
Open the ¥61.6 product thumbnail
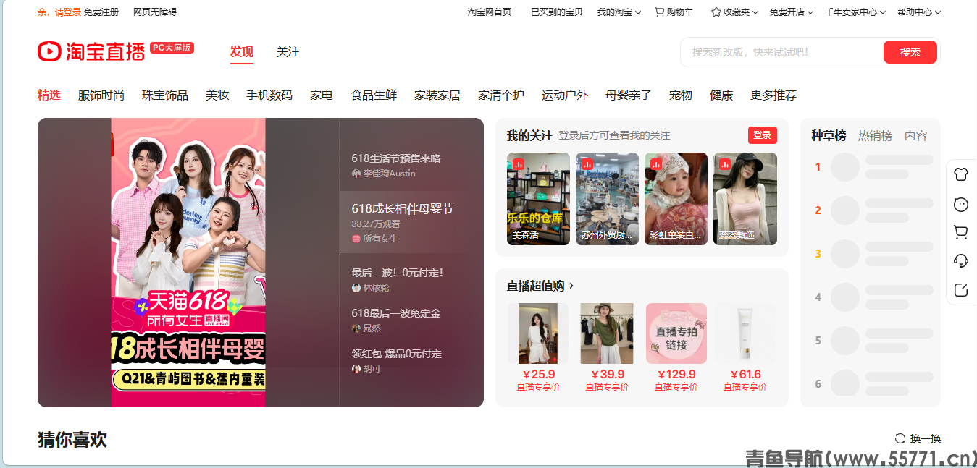click(745, 333)
